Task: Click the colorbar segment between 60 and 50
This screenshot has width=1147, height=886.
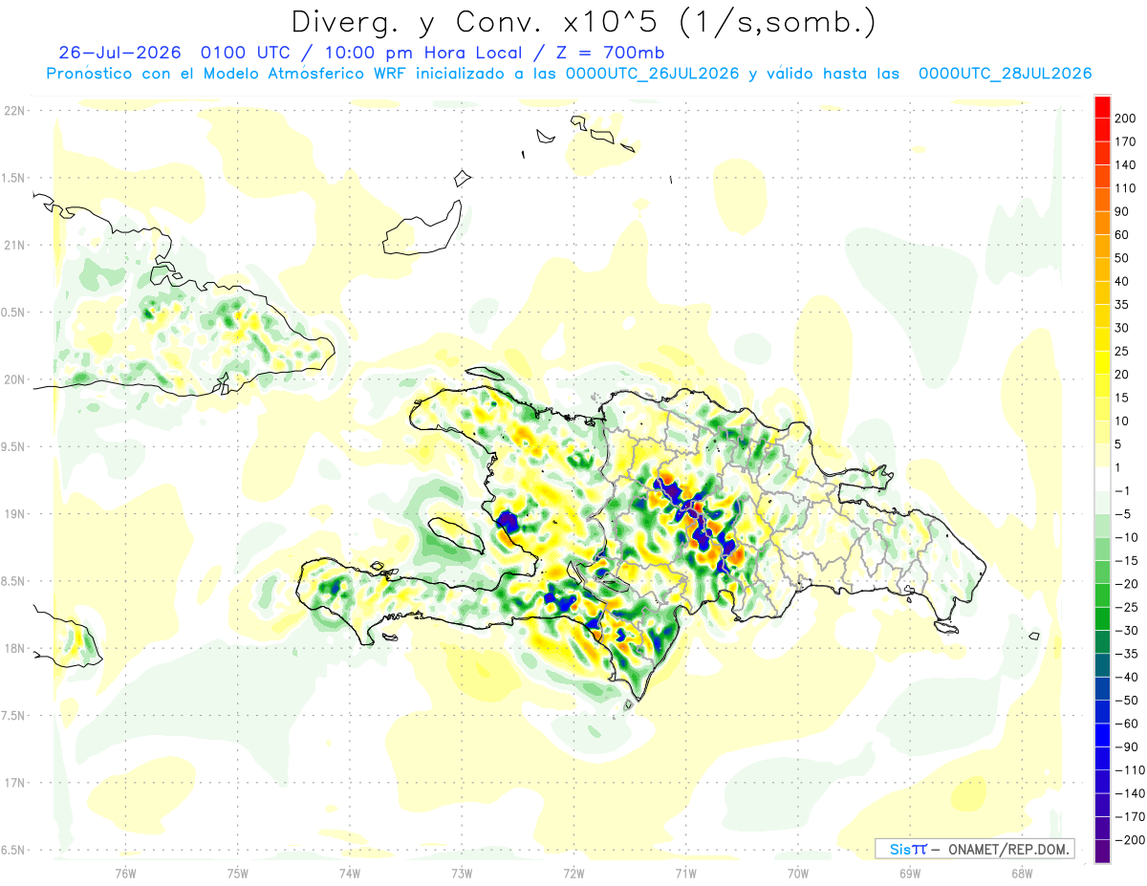Action: (x=1102, y=247)
